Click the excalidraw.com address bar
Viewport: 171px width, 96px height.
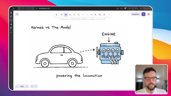[45, 8]
